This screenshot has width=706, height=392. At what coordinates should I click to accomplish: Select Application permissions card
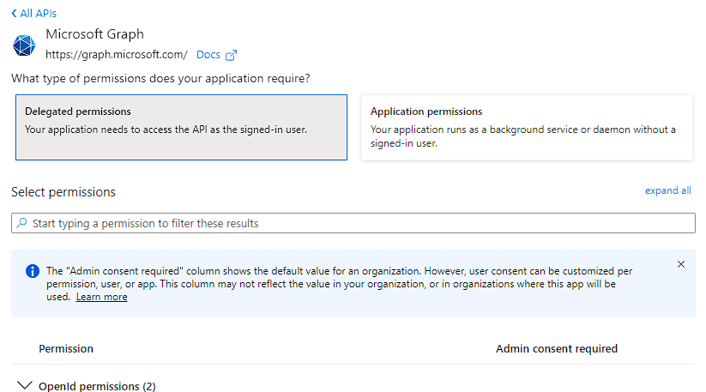(x=527, y=127)
